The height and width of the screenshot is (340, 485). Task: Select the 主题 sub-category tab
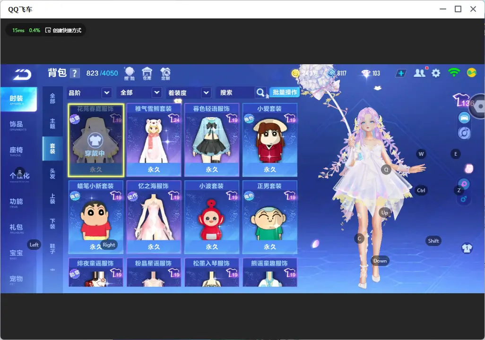(52, 123)
